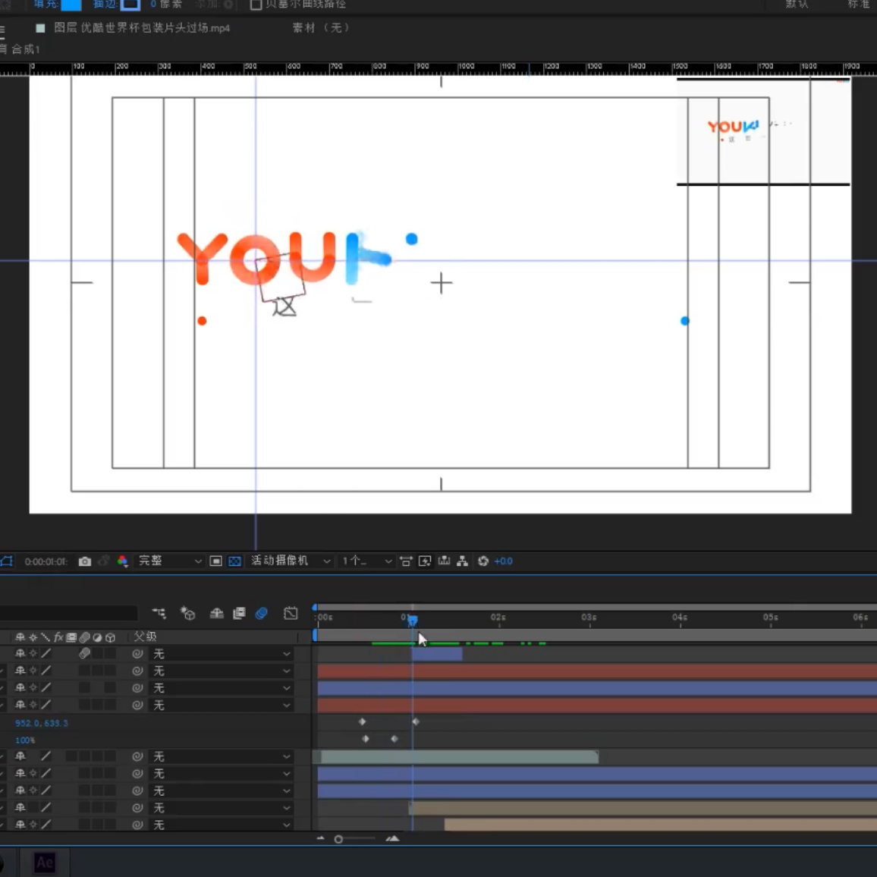
Task: Click the collapse transformations star column header
Action: 33,637
